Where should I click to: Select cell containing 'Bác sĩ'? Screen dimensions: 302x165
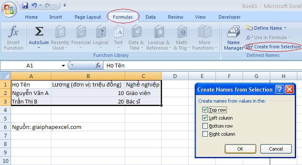143,102
